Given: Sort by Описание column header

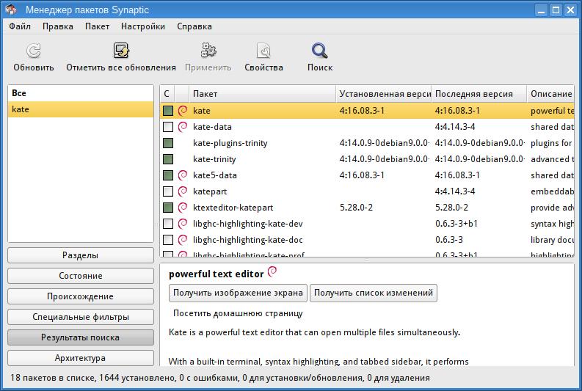Looking at the screenshot, I should pyautogui.click(x=550, y=94).
